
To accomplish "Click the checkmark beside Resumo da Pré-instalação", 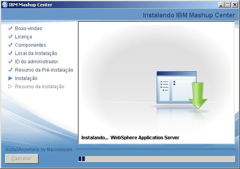I will (x=10, y=70).
